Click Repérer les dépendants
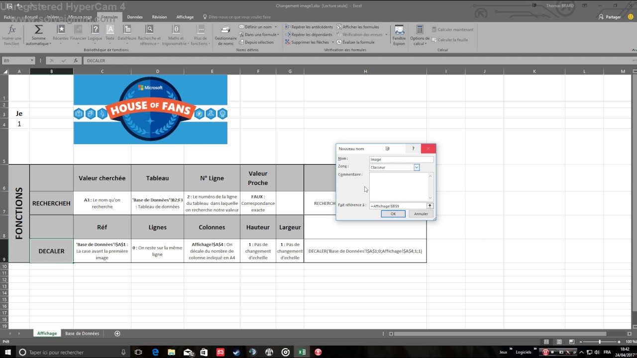The image size is (637, 358). [x=309, y=35]
